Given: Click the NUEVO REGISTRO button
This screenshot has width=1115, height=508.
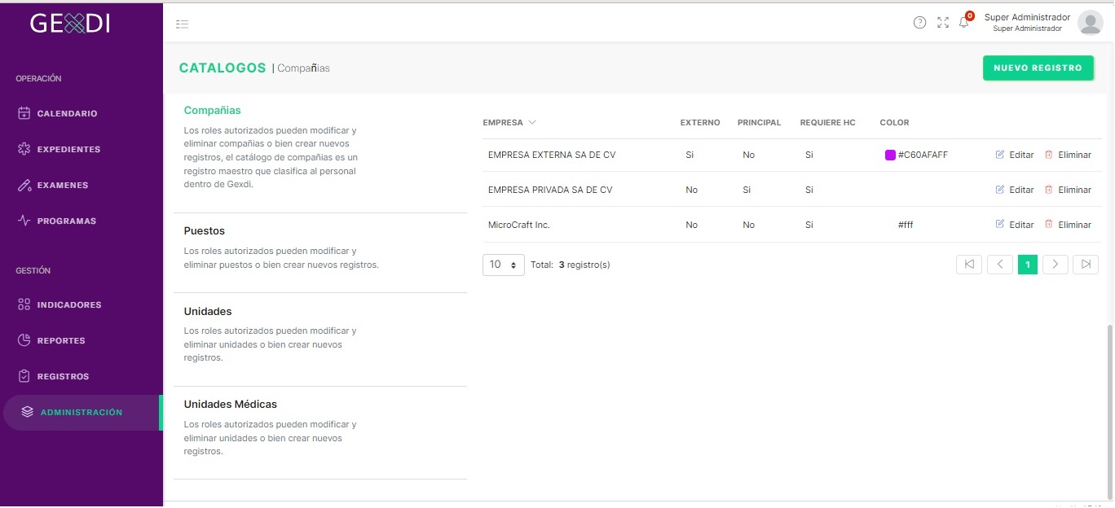Looking at the screenshot, I should [x=1038, y=68].
